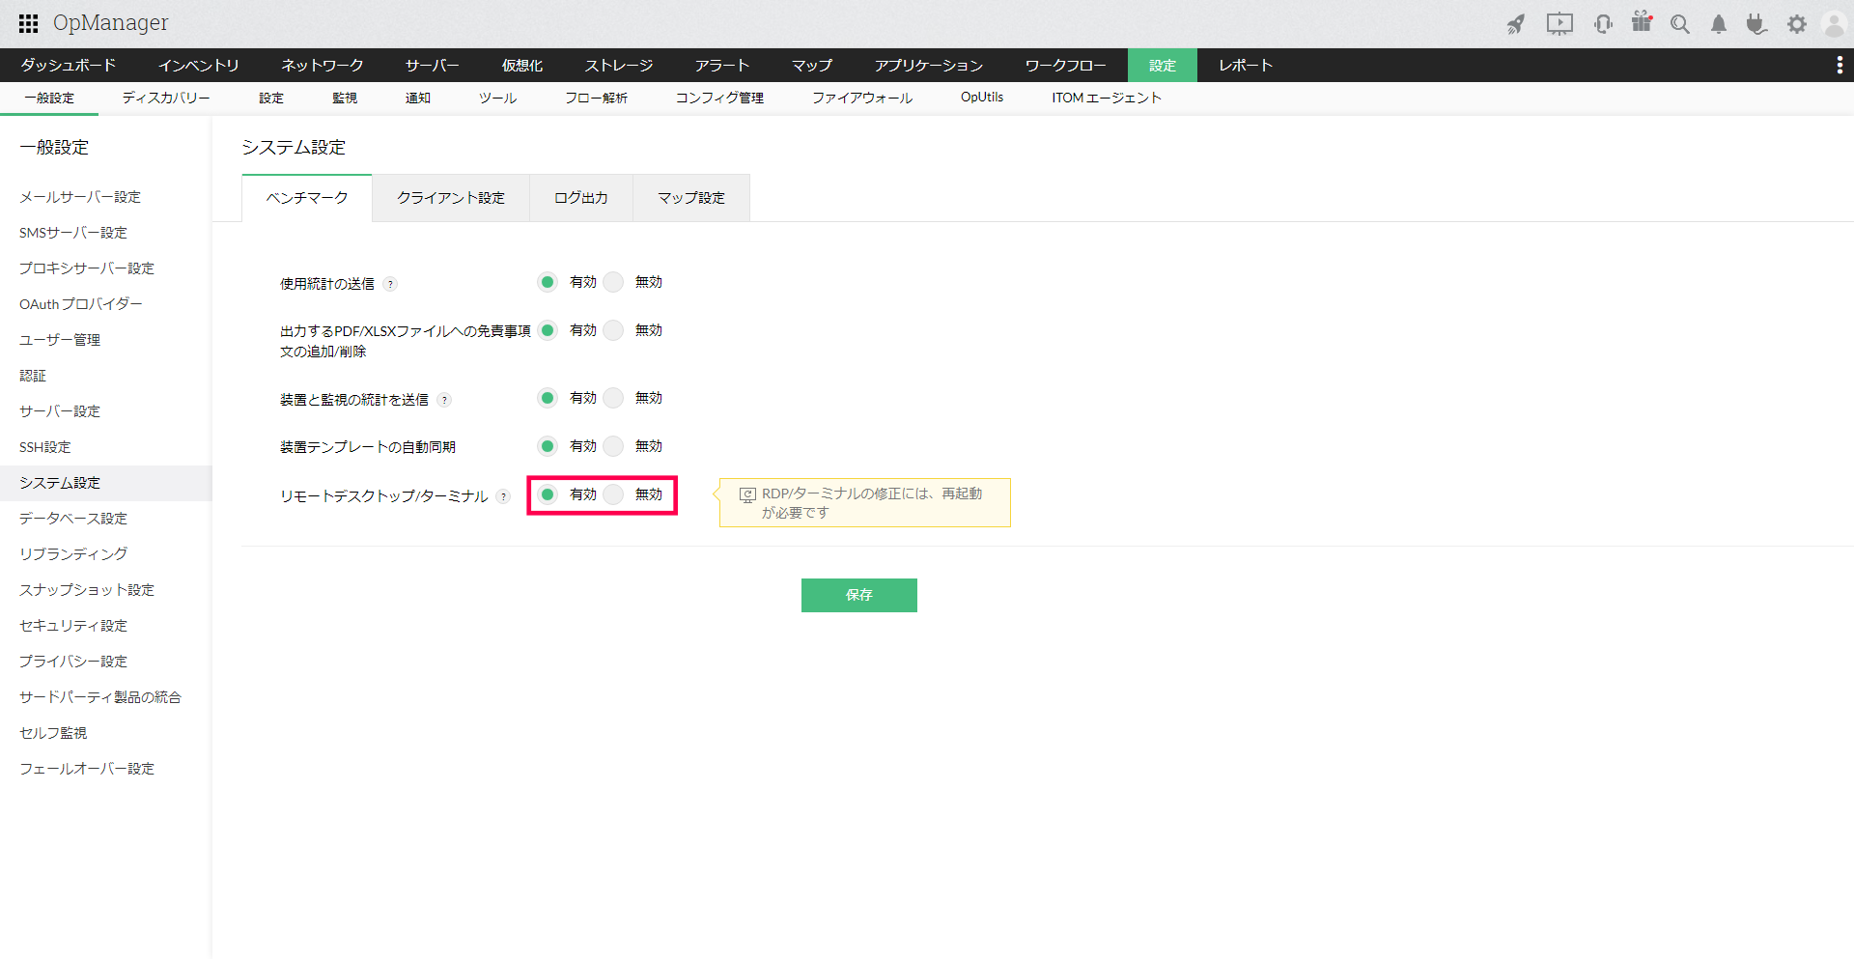Open ダッシュボード in the top navigation
The image size is (1854, 959).
coord(69,65)
